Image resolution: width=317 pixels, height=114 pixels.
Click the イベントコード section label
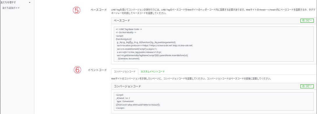point(97,70)
